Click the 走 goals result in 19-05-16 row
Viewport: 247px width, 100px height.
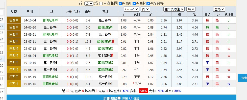tap(229, 84)
